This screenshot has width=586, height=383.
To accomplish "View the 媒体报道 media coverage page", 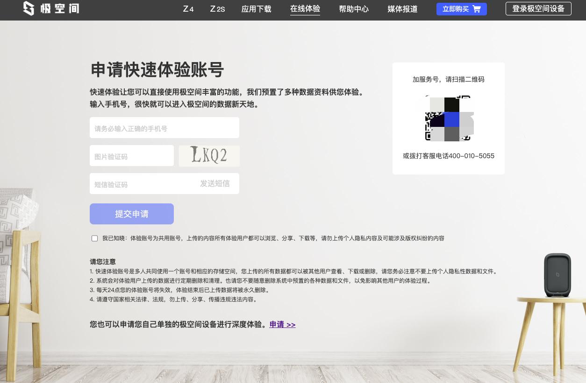I will [402, 9].
